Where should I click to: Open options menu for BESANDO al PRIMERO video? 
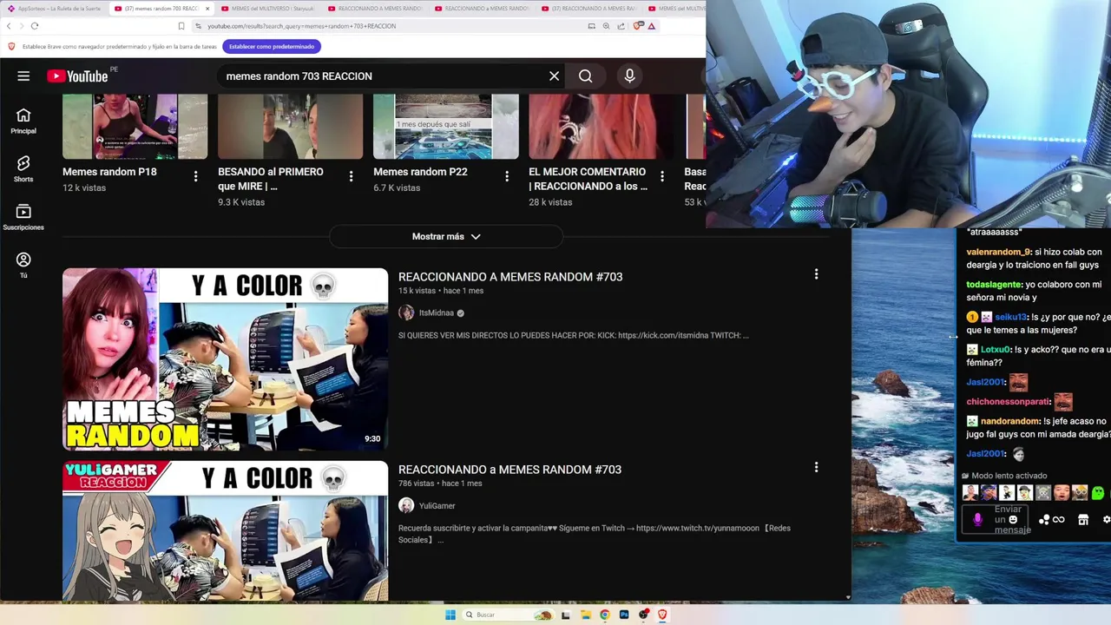351,176
